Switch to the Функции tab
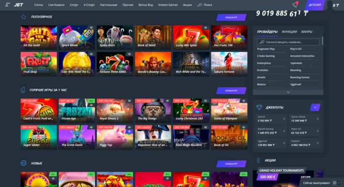The image size is (344, 187). (x=289, y=32)
